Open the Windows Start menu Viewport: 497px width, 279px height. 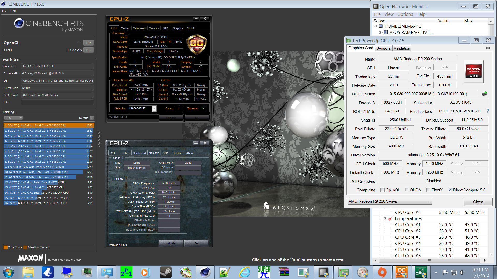pos(9,272)
